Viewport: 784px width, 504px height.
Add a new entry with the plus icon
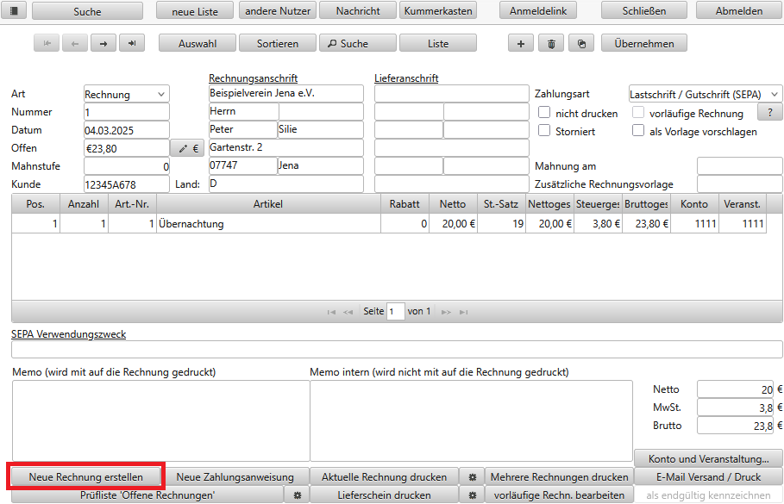pyautogui.click(x=520, y=44)
